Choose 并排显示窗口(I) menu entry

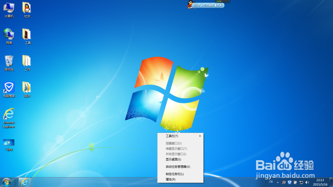(180, 154)
